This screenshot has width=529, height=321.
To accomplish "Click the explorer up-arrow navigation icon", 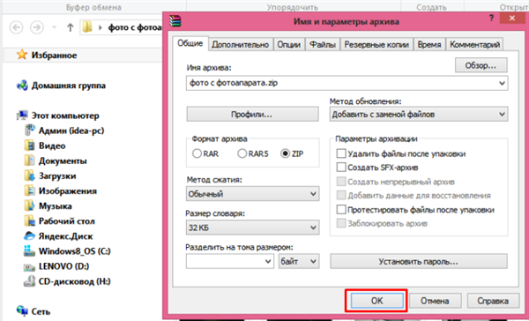I will pos(71,27).
